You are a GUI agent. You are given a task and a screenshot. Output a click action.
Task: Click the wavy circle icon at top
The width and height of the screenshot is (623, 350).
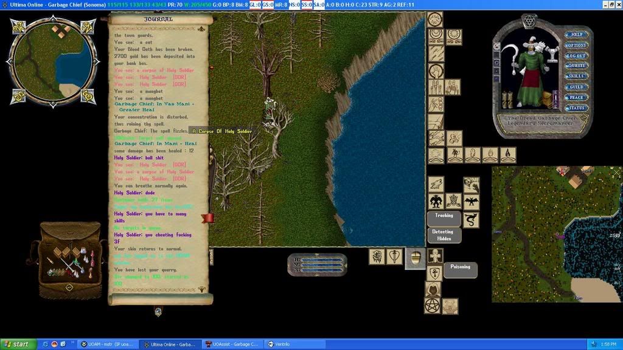tap(434, 19)
